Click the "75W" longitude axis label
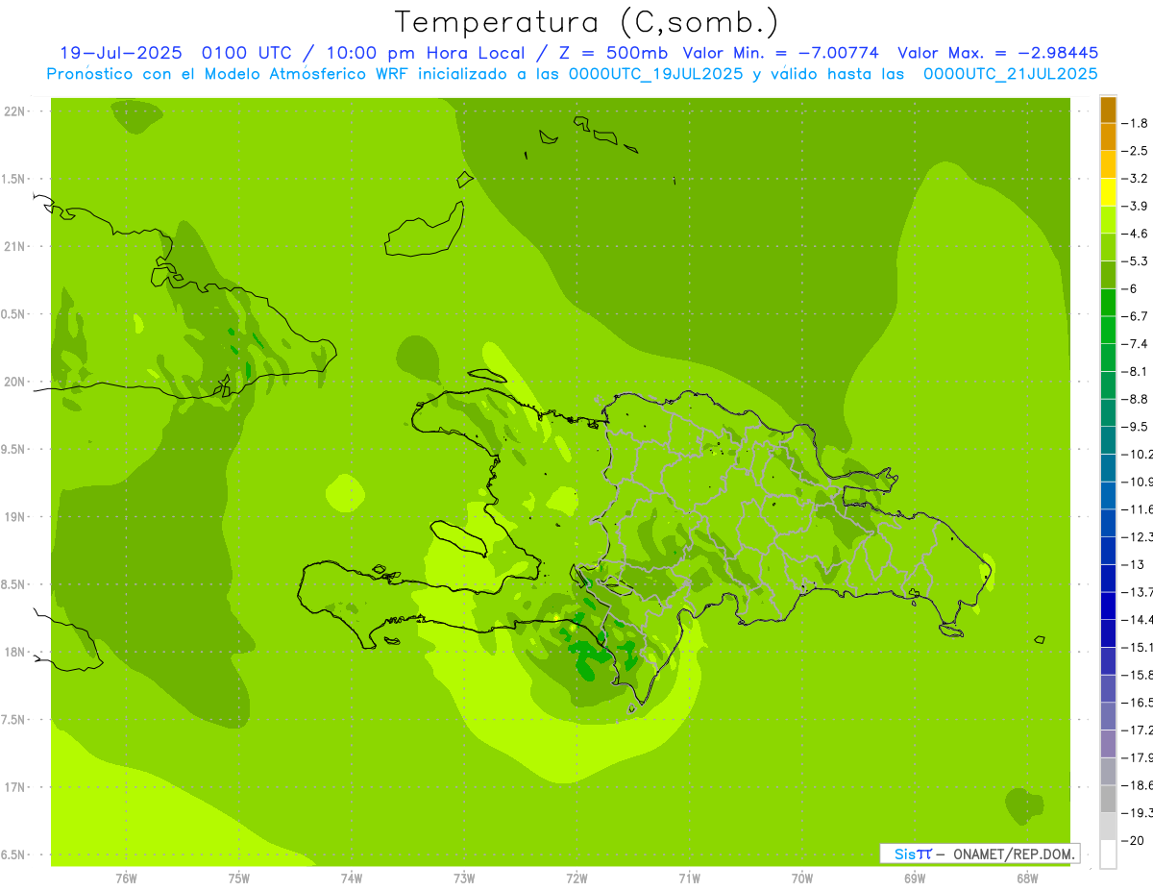 pos(239,879)
